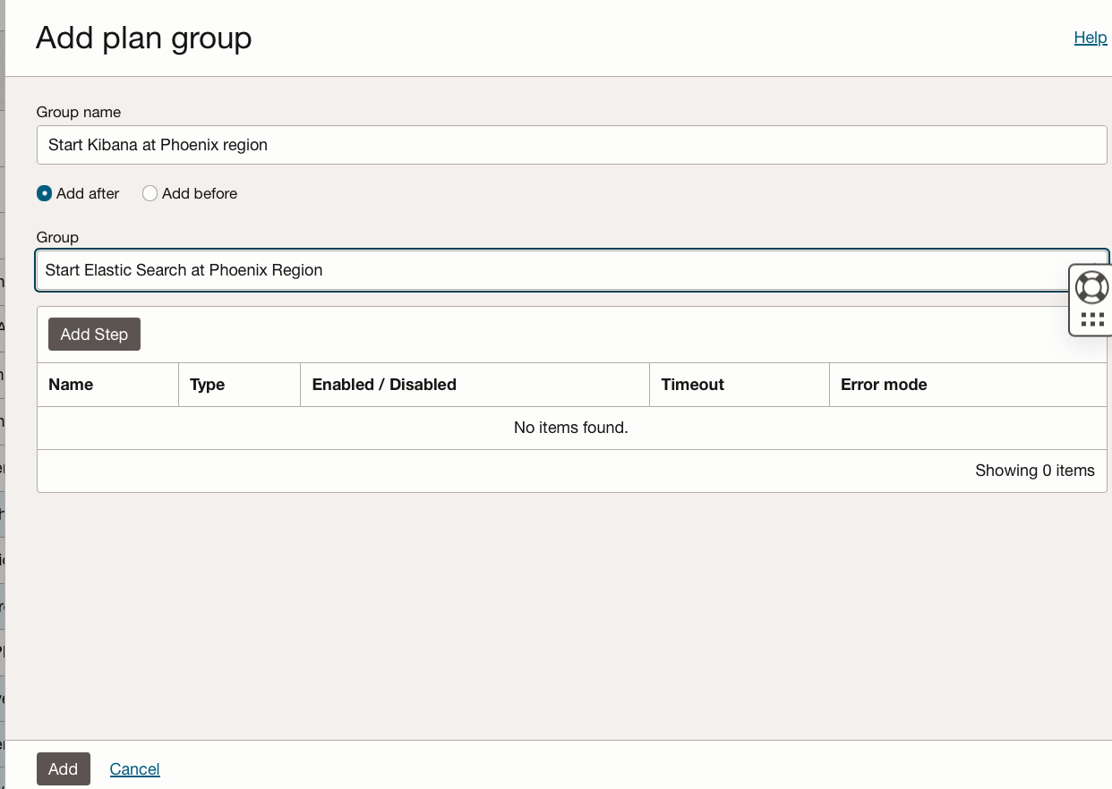This screenshot has width=1112, height=789.
Task: Open the floating support life-ring icon
Action: click(x=1091, y=287)
